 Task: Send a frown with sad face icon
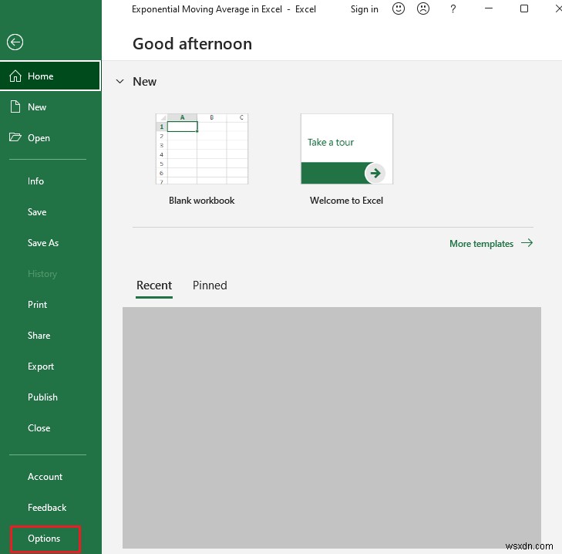[x=423, y=8]
